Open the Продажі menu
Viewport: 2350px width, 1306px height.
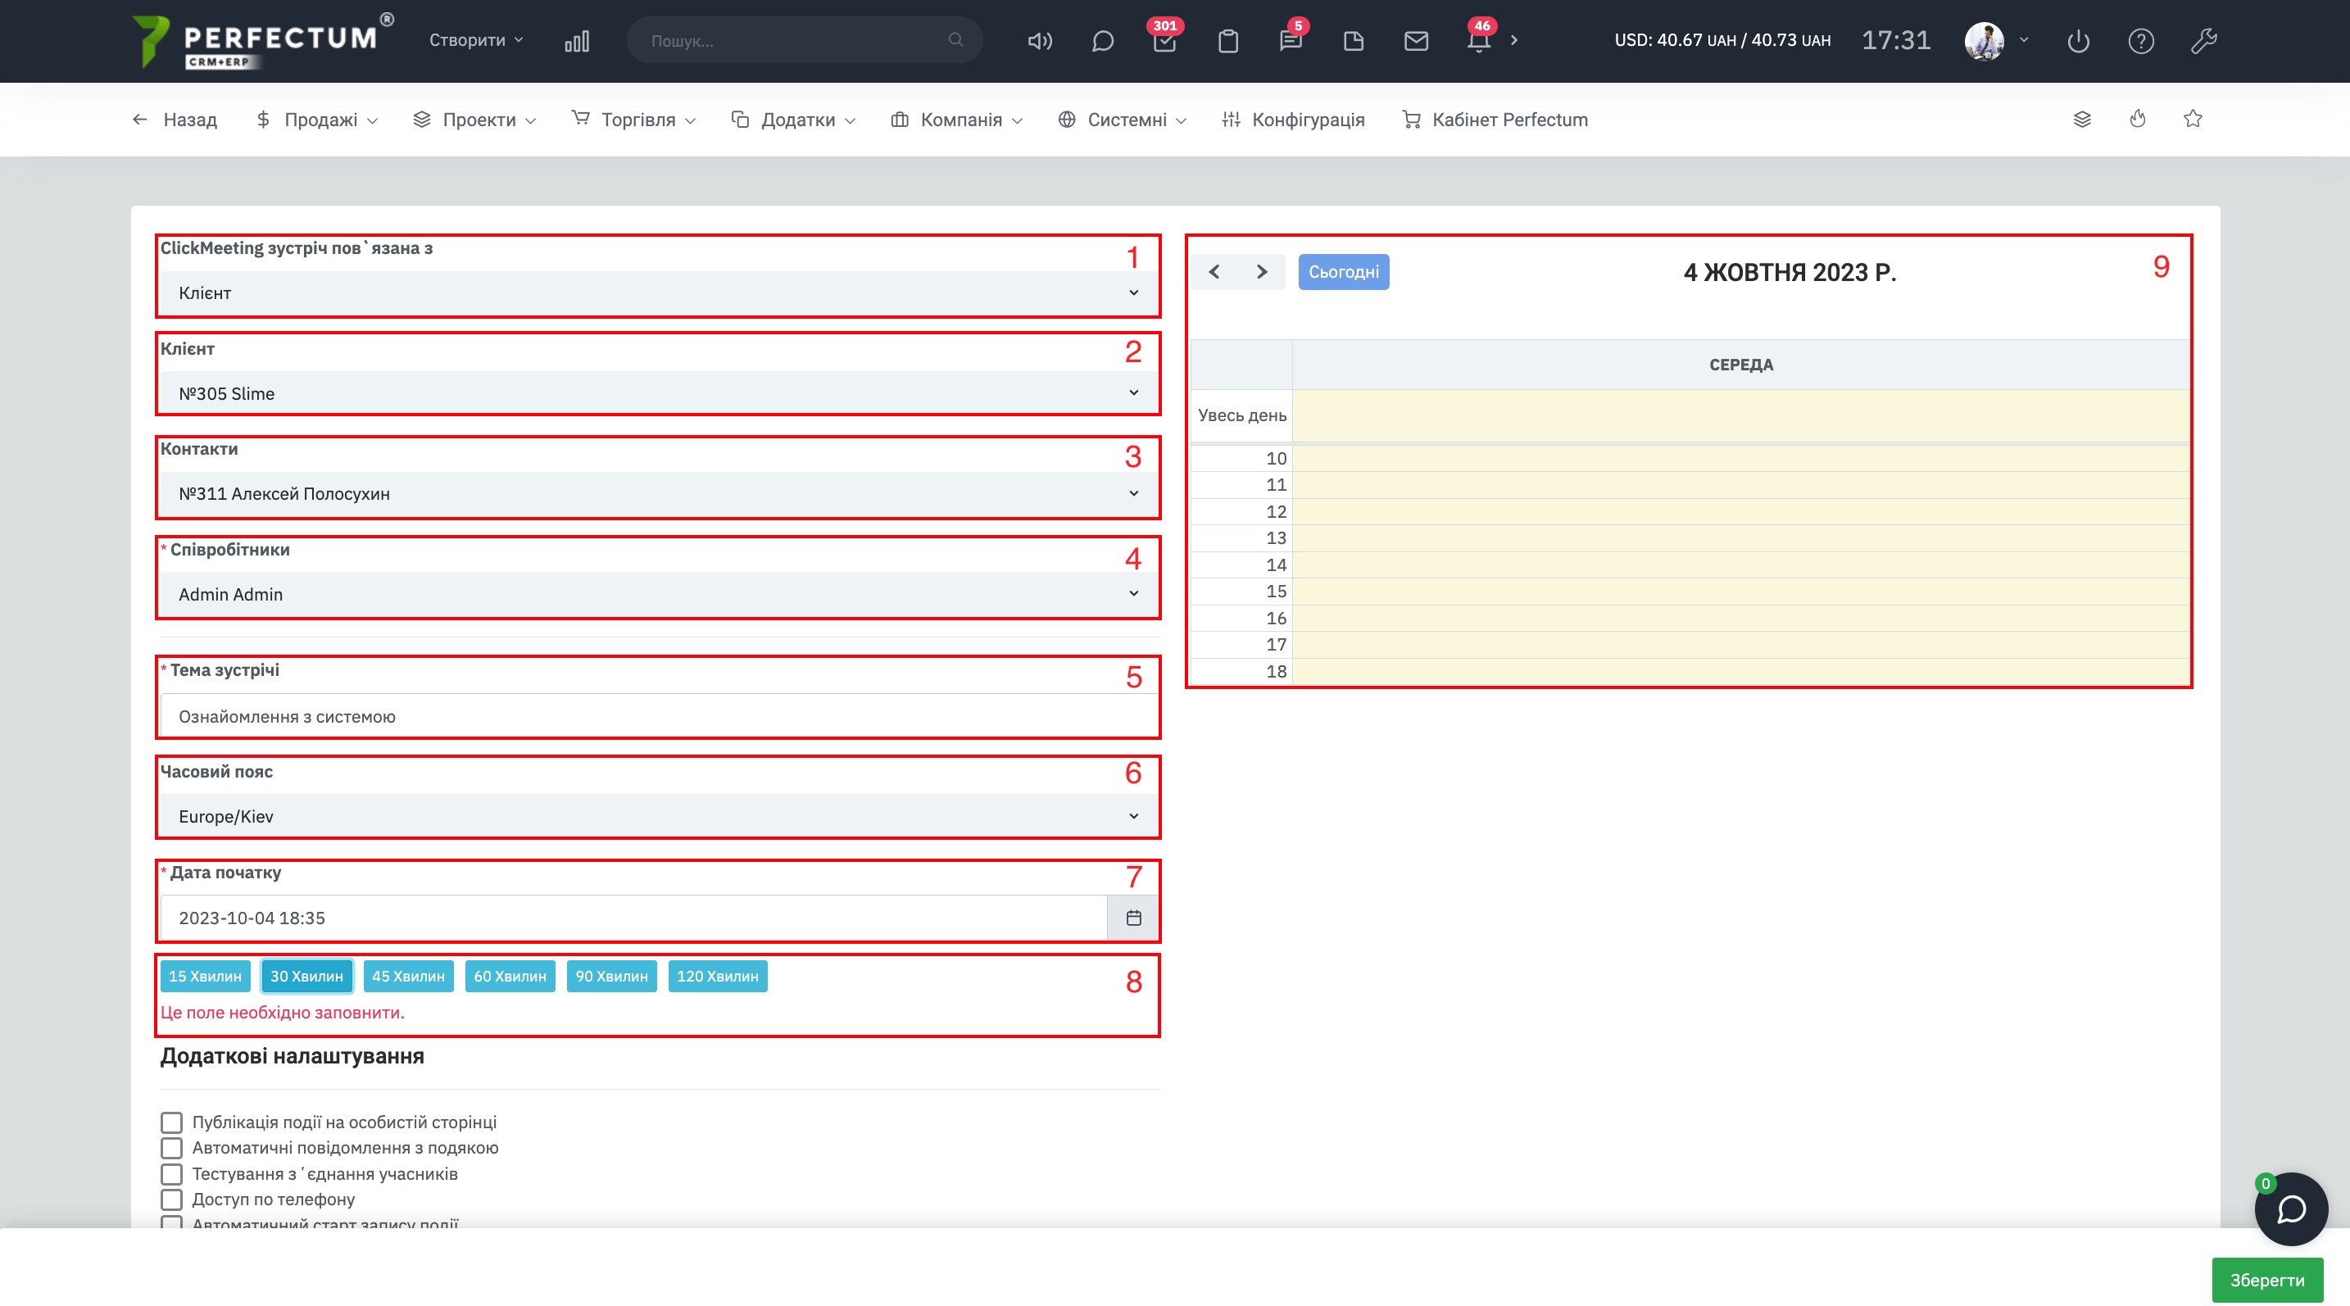(317, 120)
